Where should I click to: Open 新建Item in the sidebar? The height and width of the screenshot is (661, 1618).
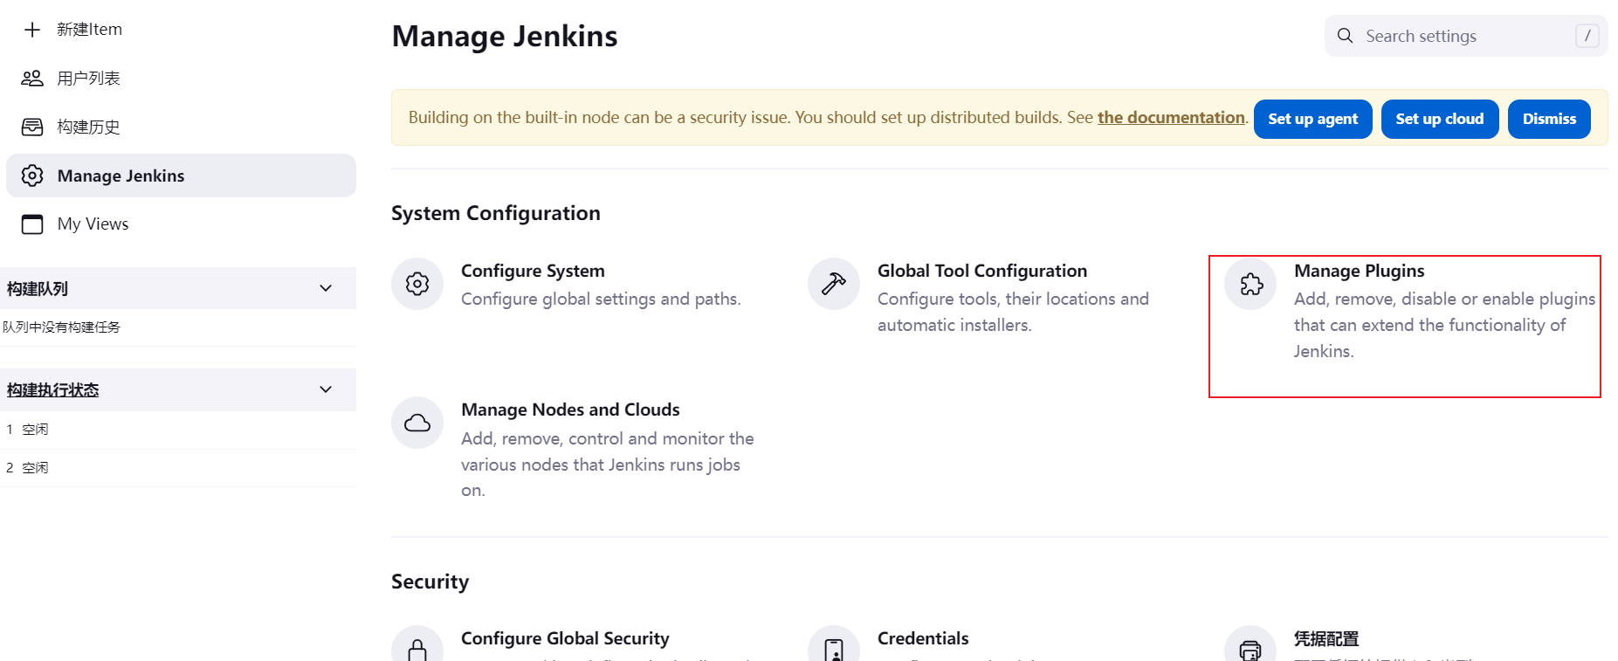89,30
